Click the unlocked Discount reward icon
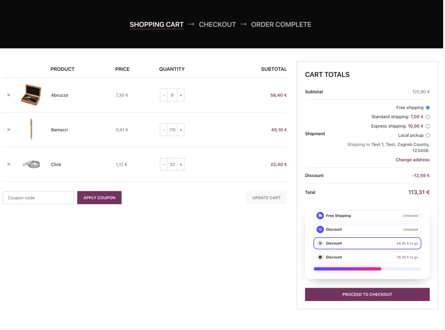This screenshot has height=330, width=445. (x=320, y=230)
